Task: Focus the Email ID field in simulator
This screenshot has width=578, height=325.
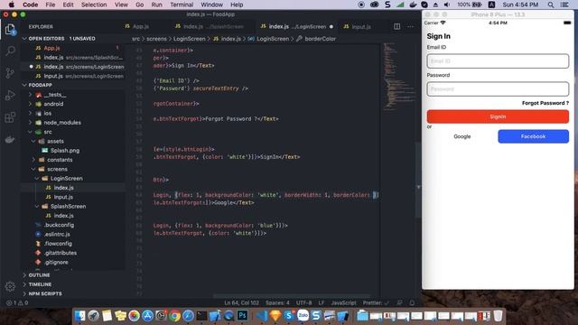Action: 498,61
